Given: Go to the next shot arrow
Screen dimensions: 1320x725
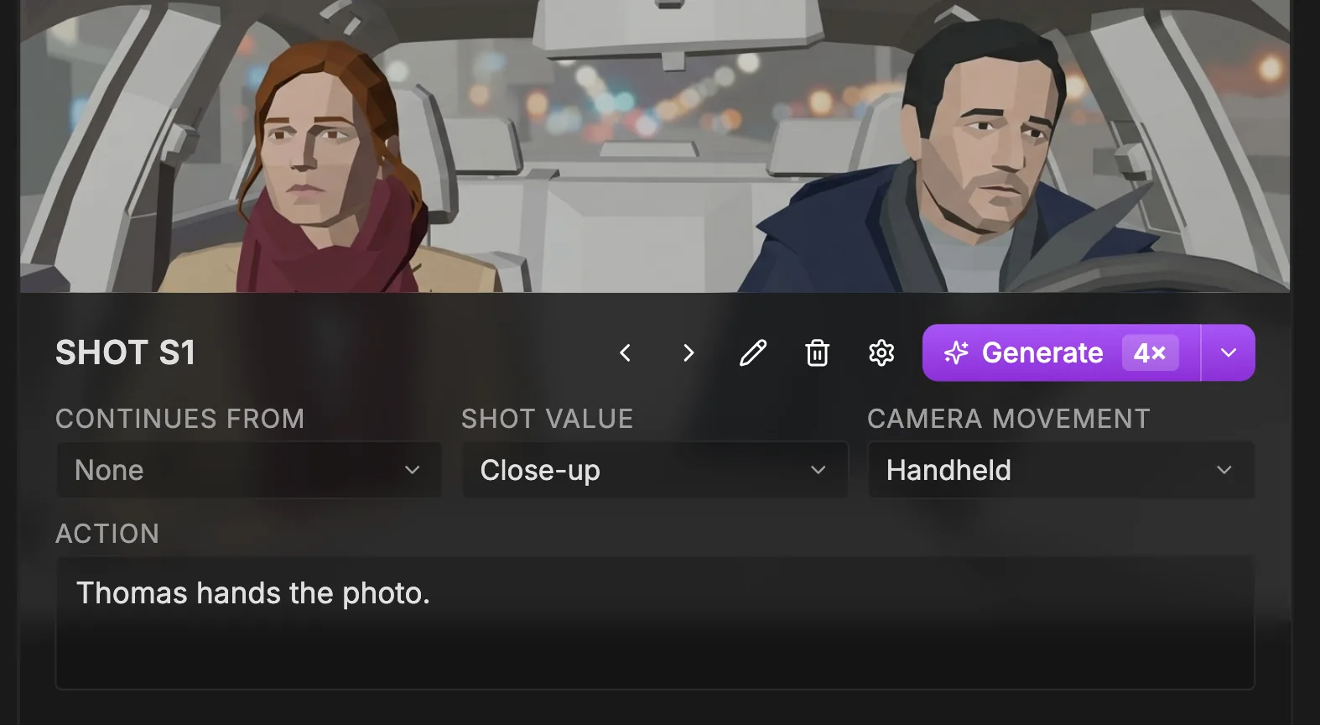Looking at the screenshot, I should click(689, 352).
